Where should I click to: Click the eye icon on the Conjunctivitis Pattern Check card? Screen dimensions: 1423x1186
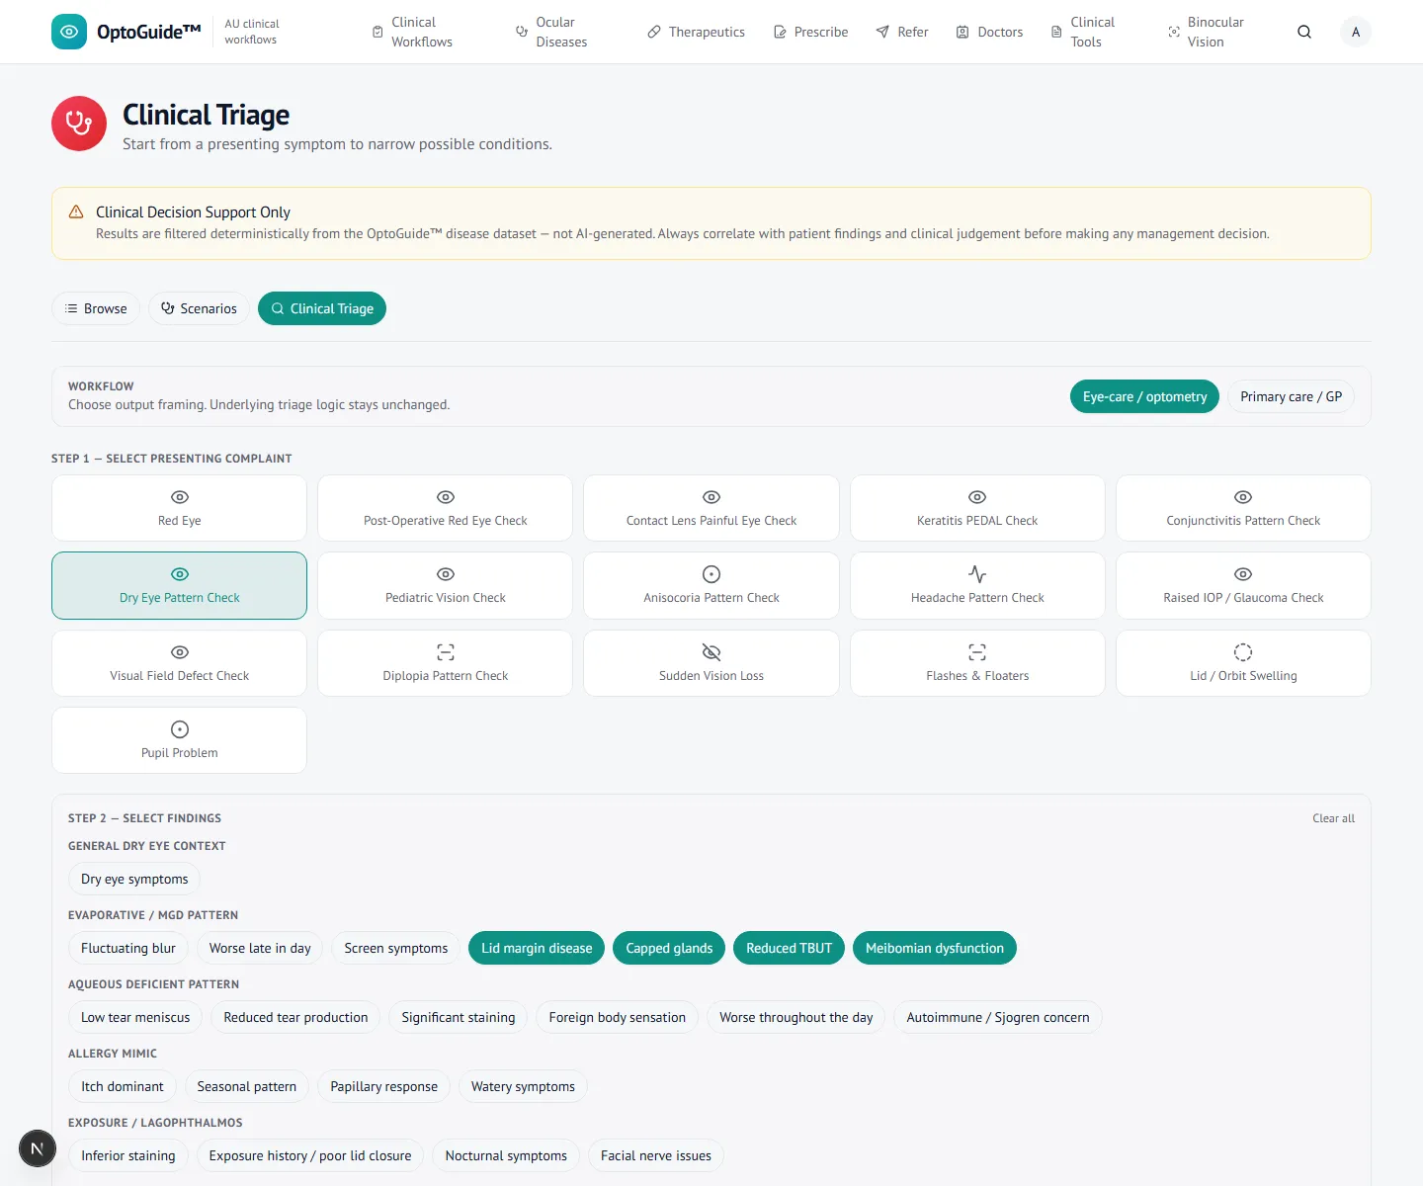pyautogui.click(x=1243, y=497)
